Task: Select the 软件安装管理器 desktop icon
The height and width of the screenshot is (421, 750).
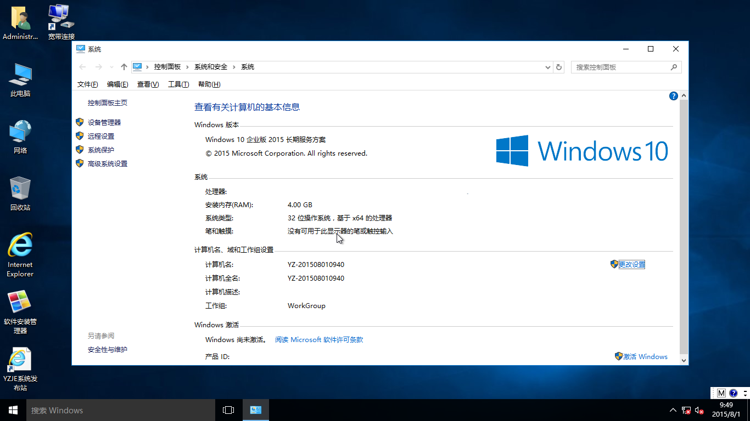Action: (20, 312)
